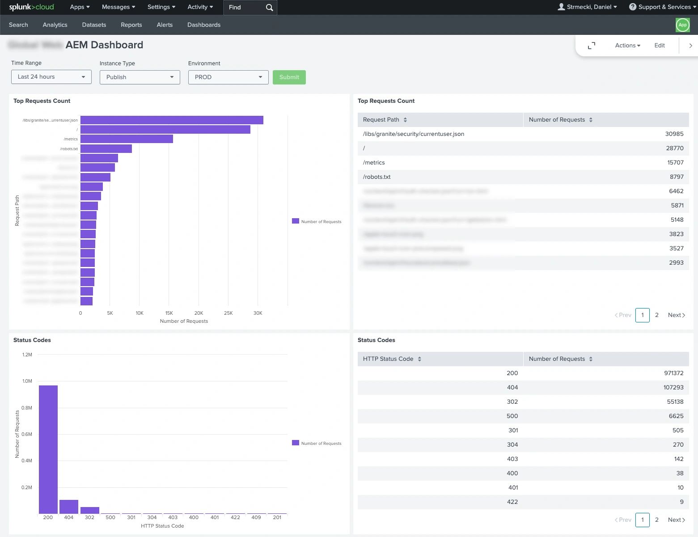Sort the Number of Requests column
This screenshot has width=698, height=537.
[591, 119]
